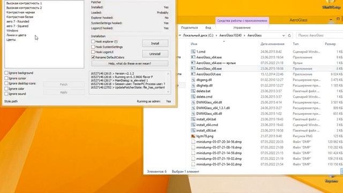Go to the Локальный диск (C:) breadcrumb

coord(198,35)
